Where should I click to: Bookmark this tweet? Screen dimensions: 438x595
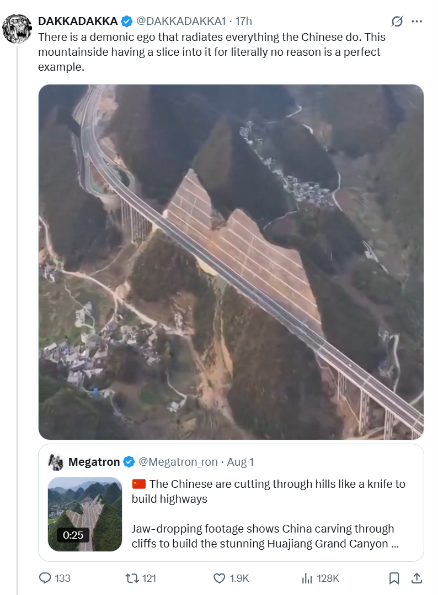tap(394, 578)
